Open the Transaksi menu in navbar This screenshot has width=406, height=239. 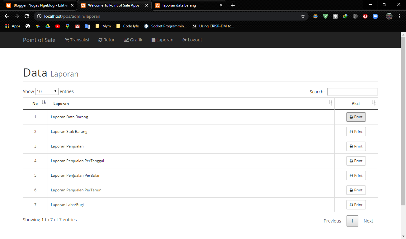(x=77, y=40)
